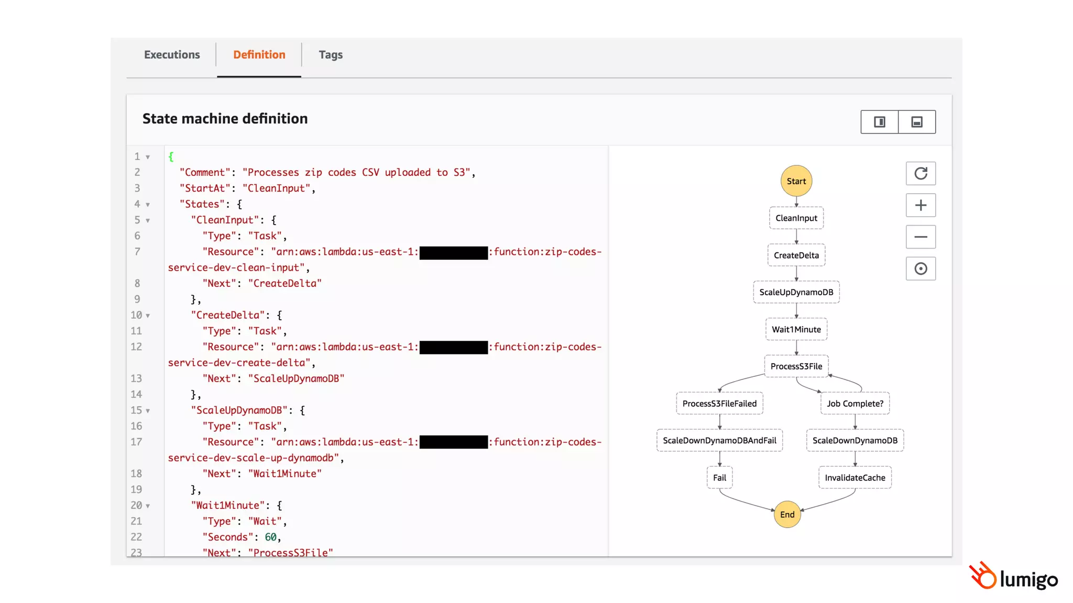Collapse the ScaleUpDynamoDB block at line 15
This screenshot has width=1073, height=603.
click(148, 411)
